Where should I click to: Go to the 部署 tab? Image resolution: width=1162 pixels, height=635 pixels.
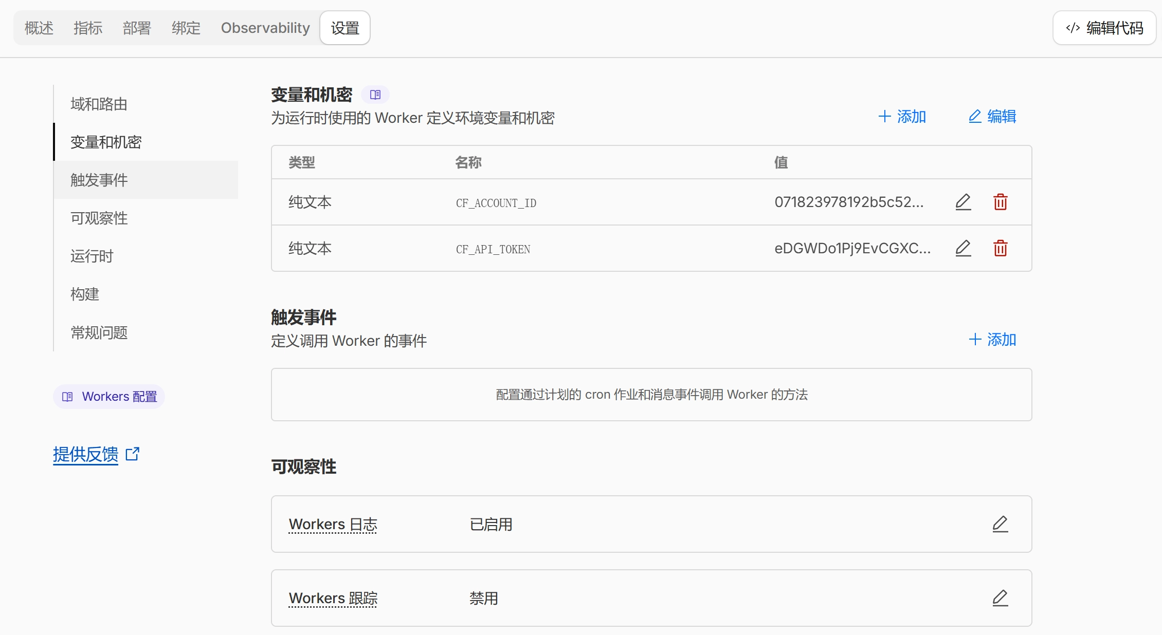(x=136, y=28)
